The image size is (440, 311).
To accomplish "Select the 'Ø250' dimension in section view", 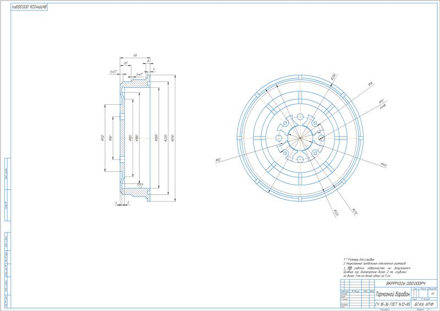I will pyautogui.click(x=173, y=138).
